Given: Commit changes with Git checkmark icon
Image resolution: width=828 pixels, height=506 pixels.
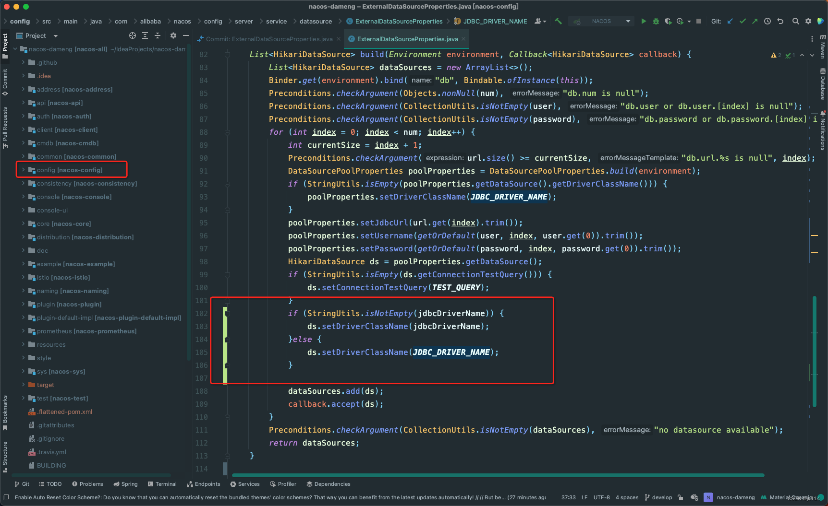Looking at the screenshot, I should coord(743,21).
